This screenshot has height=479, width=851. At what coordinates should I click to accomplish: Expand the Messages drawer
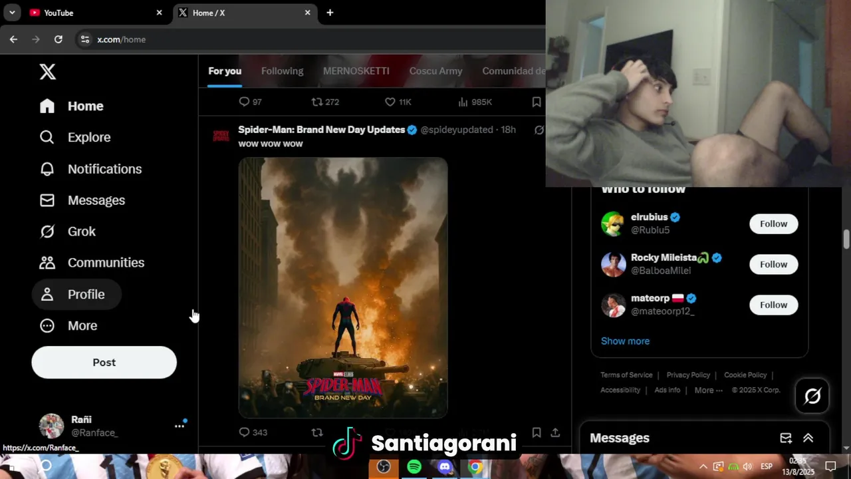(808, 438)
